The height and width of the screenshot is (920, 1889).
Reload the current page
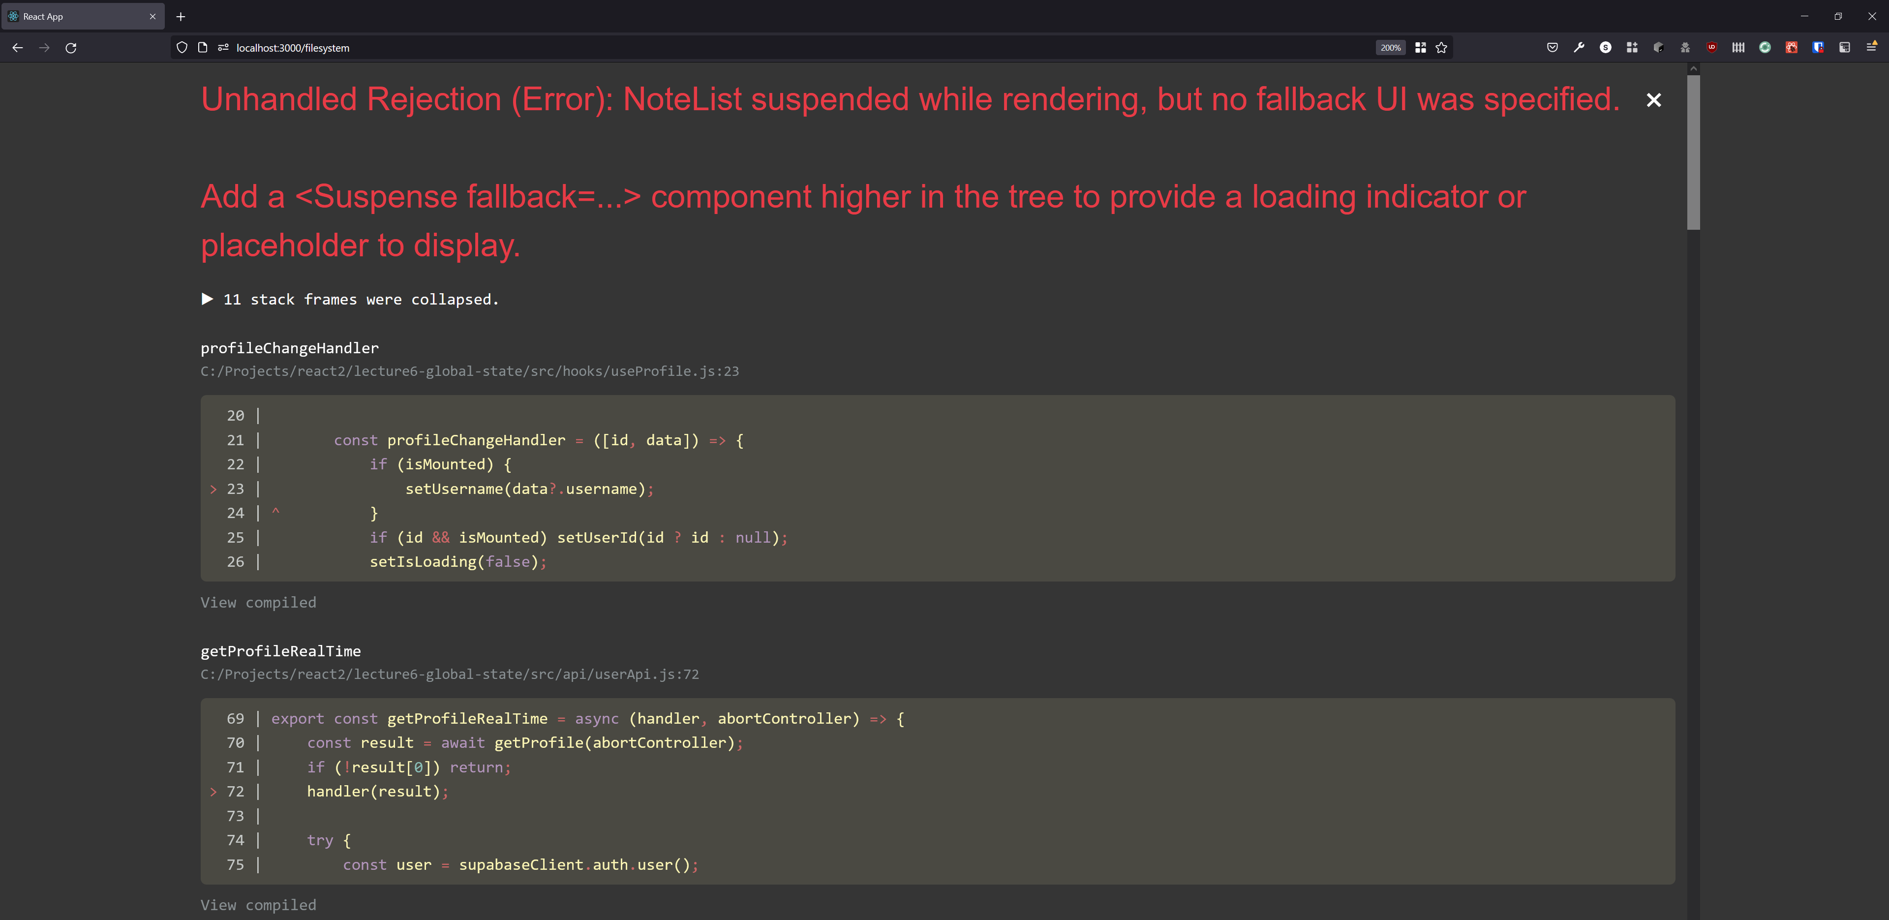click(x=71, y=48)
